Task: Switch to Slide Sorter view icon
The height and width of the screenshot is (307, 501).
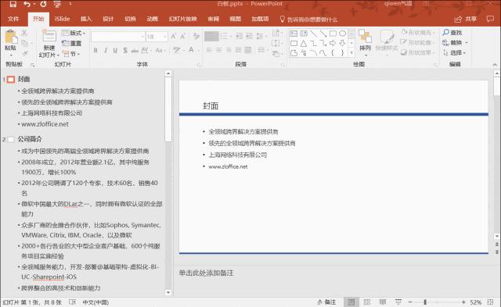Action: point(367,302)
